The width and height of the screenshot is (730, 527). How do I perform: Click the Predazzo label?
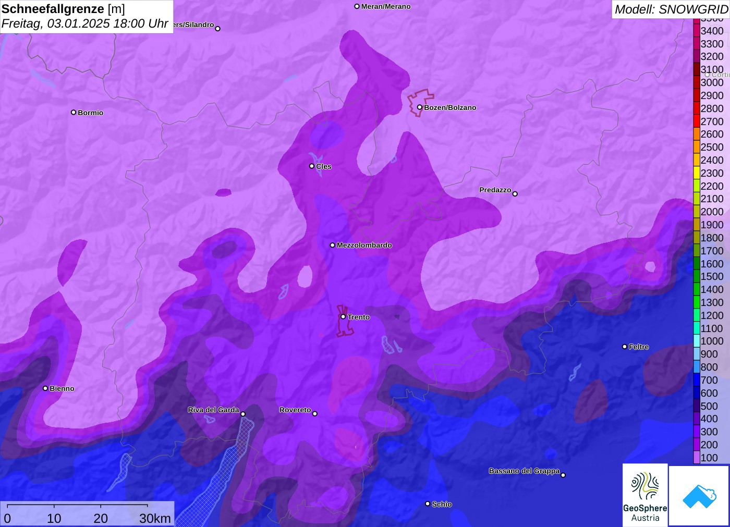pyautogui.click(x=495, y=190)
